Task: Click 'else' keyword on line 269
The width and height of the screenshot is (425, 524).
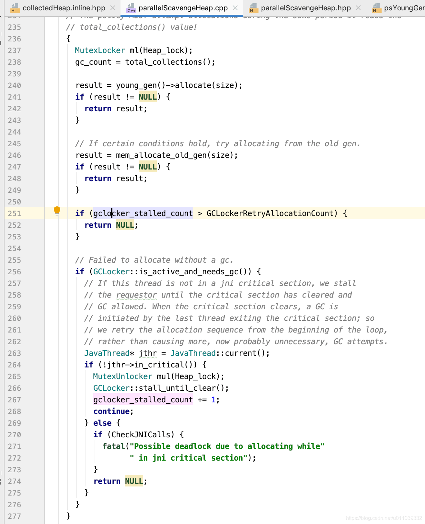Action: (102, 423)
